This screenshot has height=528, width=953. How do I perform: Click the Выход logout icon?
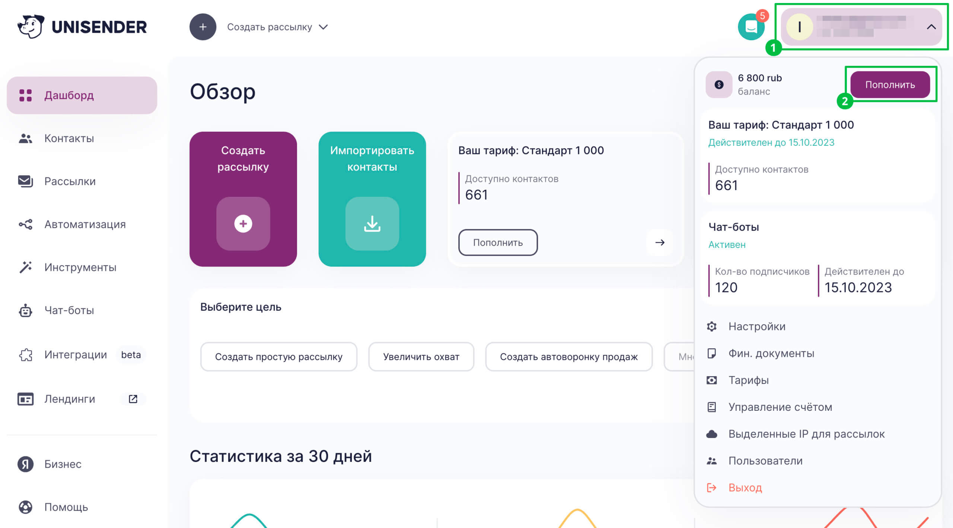pyautogui.click(x=711, y=487)
